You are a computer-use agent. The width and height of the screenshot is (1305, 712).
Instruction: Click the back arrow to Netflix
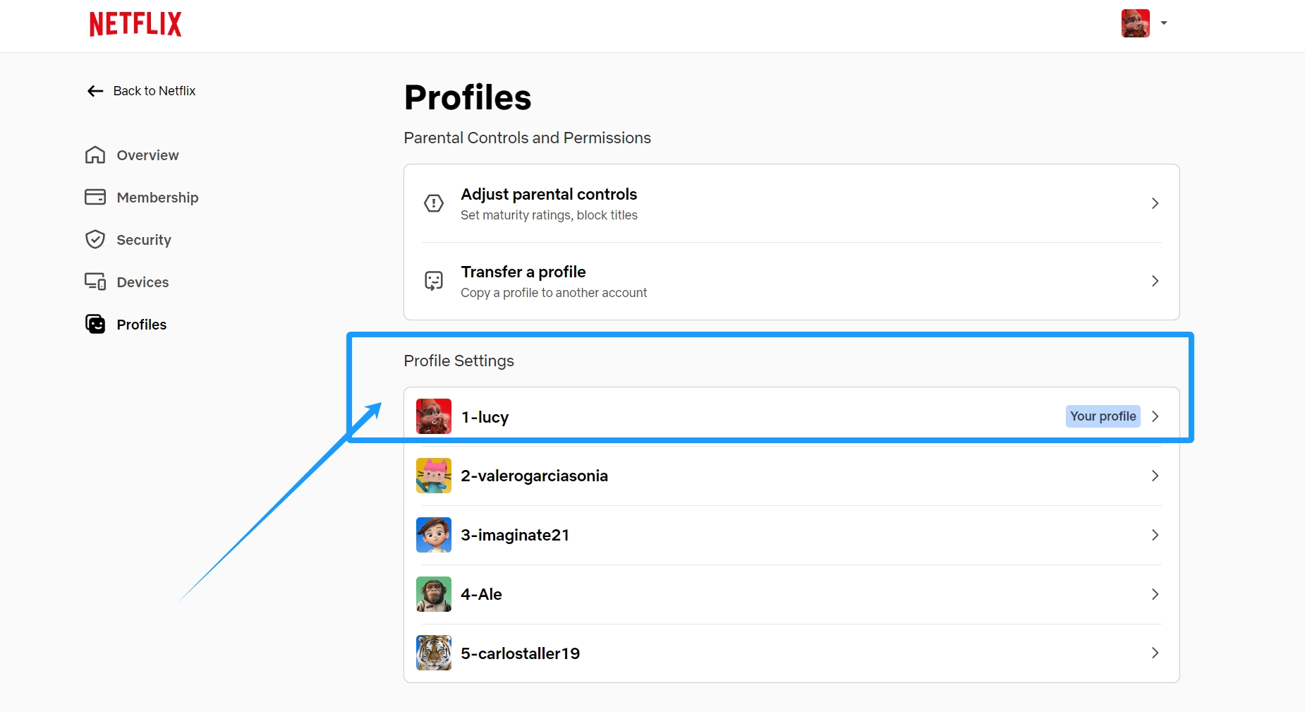[x=95, y=91]
